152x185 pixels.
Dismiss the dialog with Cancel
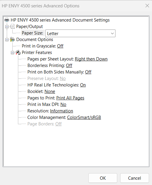click(135, 178)
